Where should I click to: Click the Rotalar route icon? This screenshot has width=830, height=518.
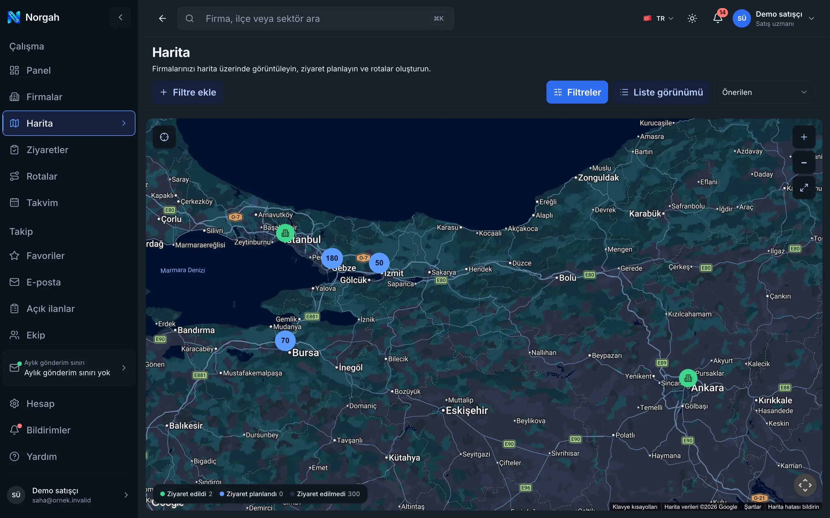tap(14, 176)
